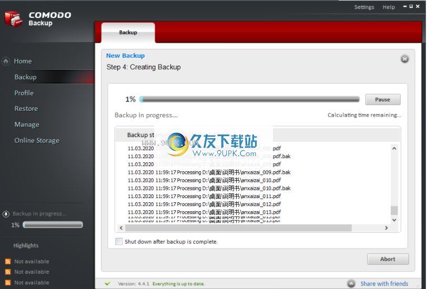Select the Backup tab
427x289 pixels.
click(x=128, y=33)
